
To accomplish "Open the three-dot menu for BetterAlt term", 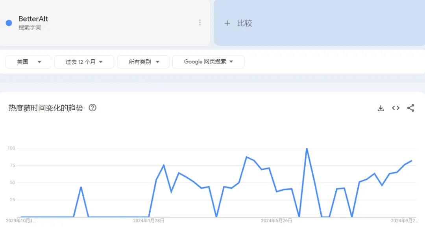I will coord(200,22).
